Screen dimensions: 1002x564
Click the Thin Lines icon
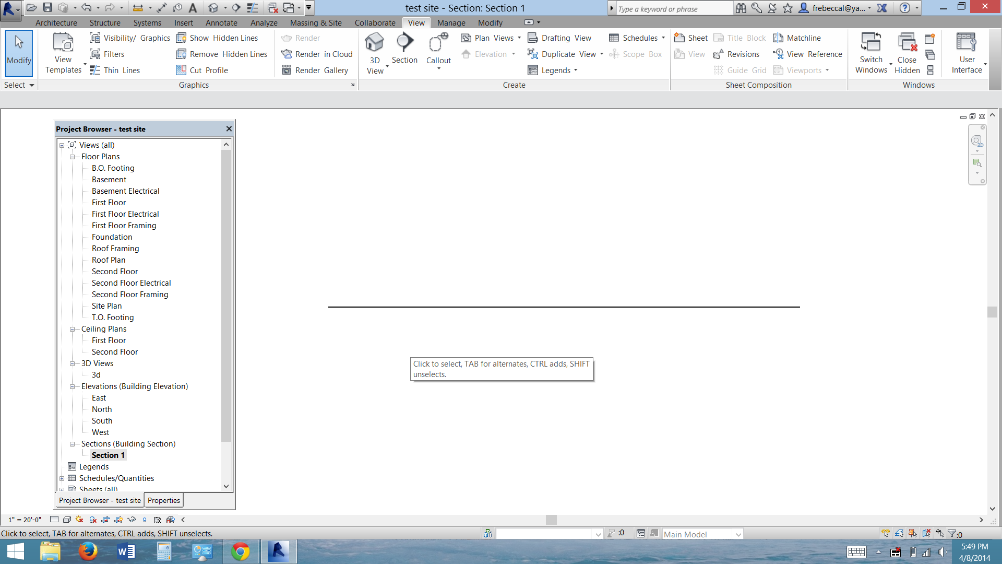point(95,70)
